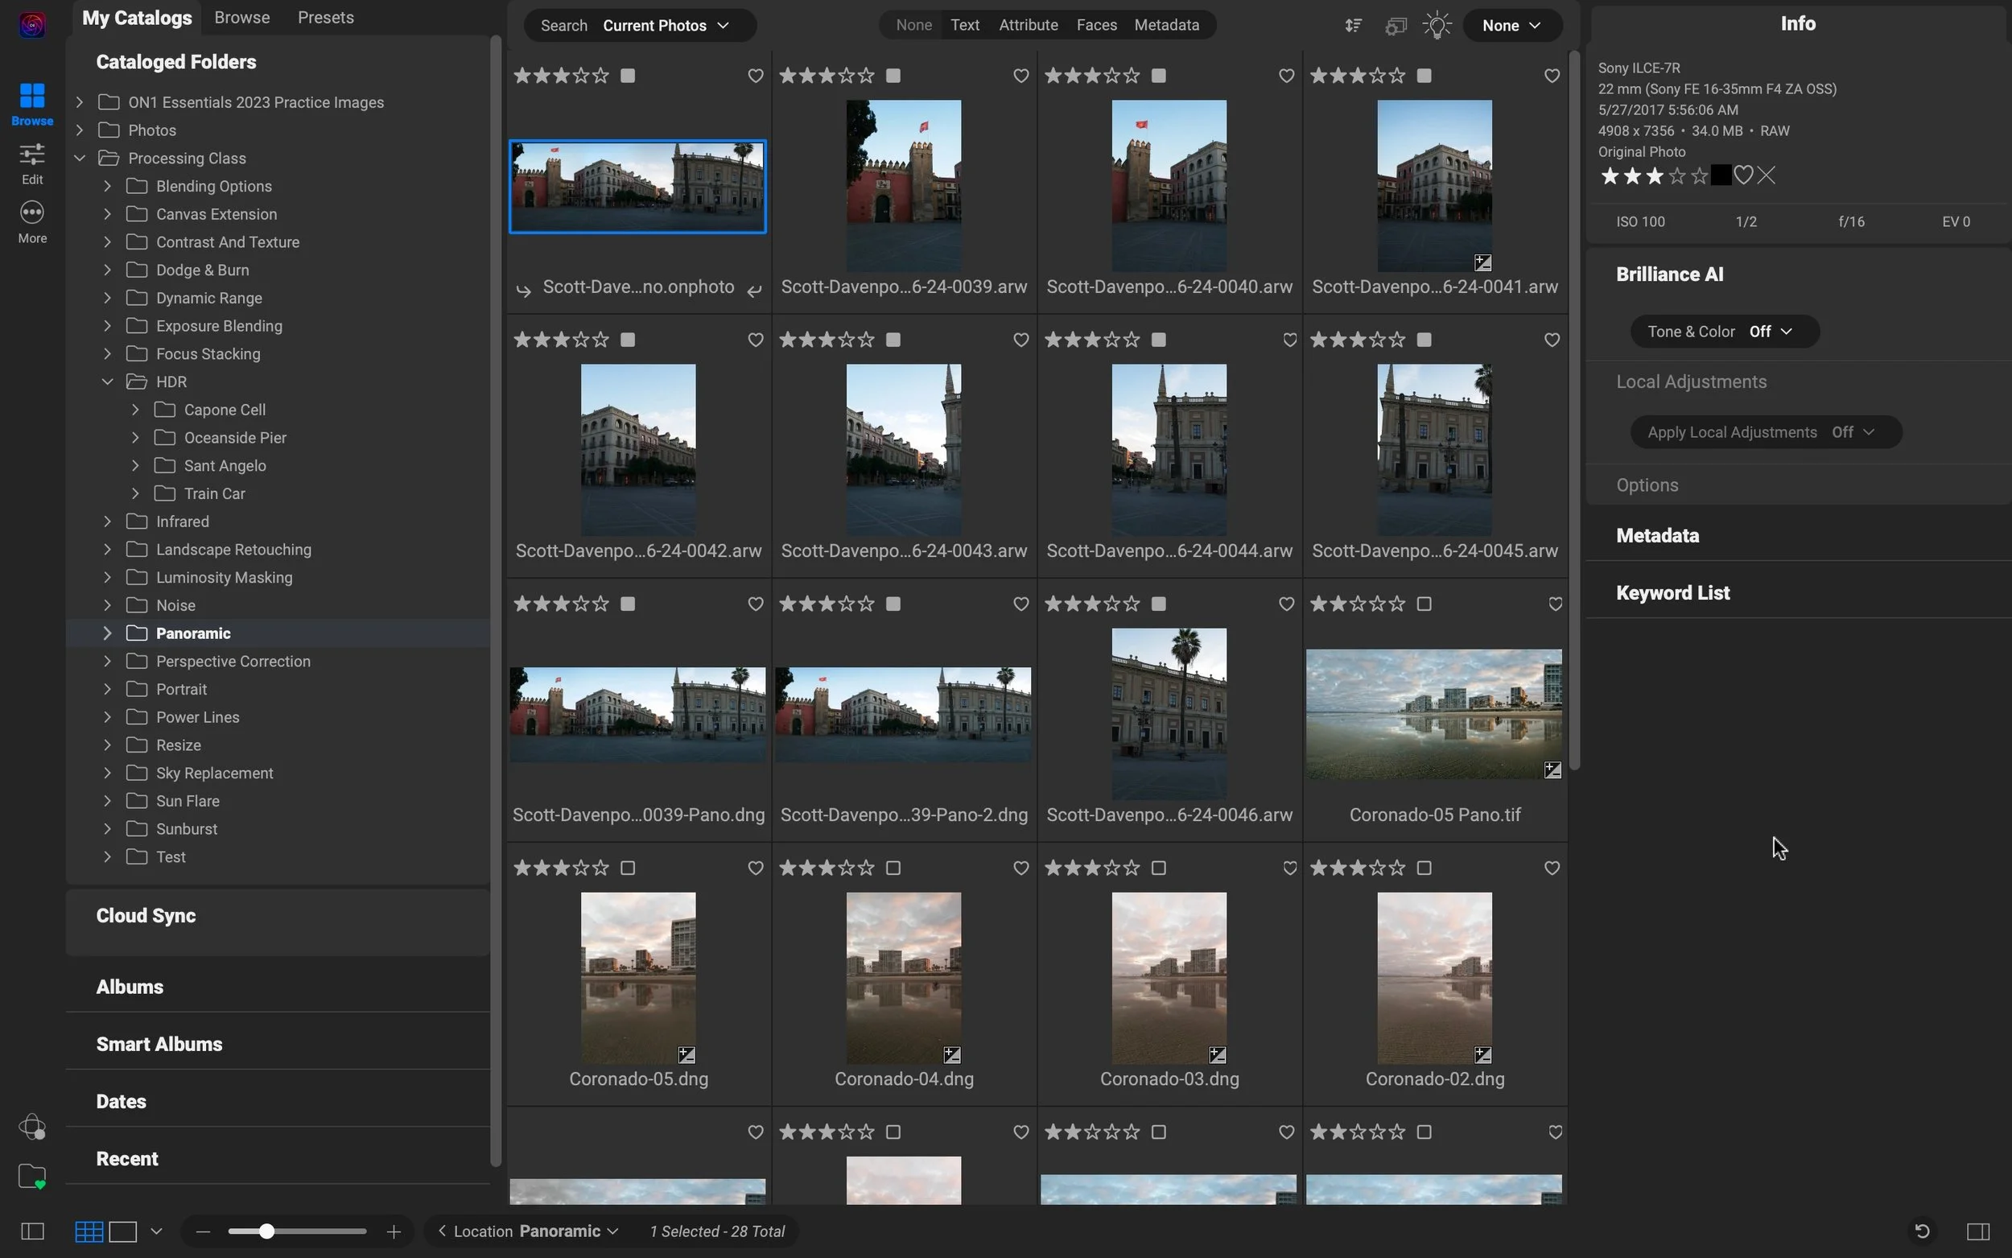The image size is (2012, 1258).
Task: Expand the Panoramic folder arrow
Action: pyautogui.click(x=107, y=633)
